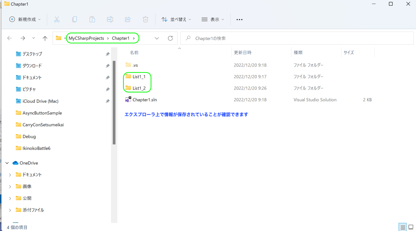The width and height of the screenshot is (416, 231).
Task: Select the Chapter1.sln file name
Action: pyautogui.click(x=145, y=100)
